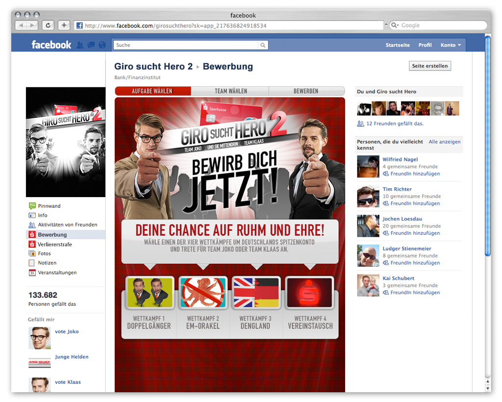Switch to the Team Wählen tab

pyautogui.click(x=230, y=91)
